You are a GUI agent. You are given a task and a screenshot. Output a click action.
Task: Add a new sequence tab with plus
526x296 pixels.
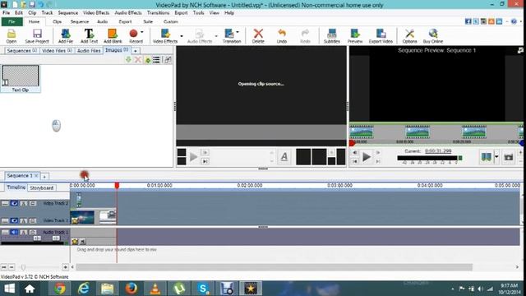point(44,176)
